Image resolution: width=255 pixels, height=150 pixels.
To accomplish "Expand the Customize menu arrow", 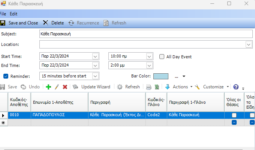I will [x=228, y=87].
